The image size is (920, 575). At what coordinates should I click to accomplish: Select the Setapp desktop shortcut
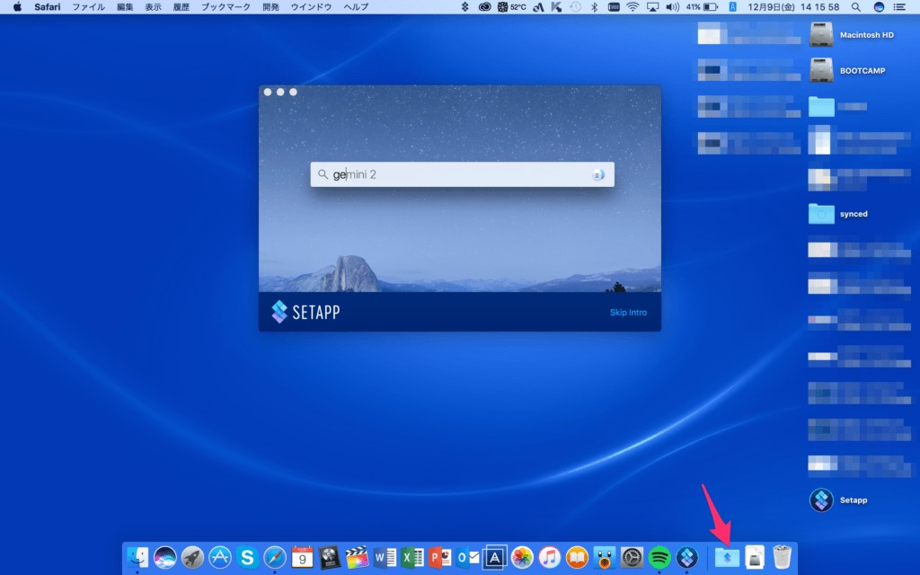(838, 500)
